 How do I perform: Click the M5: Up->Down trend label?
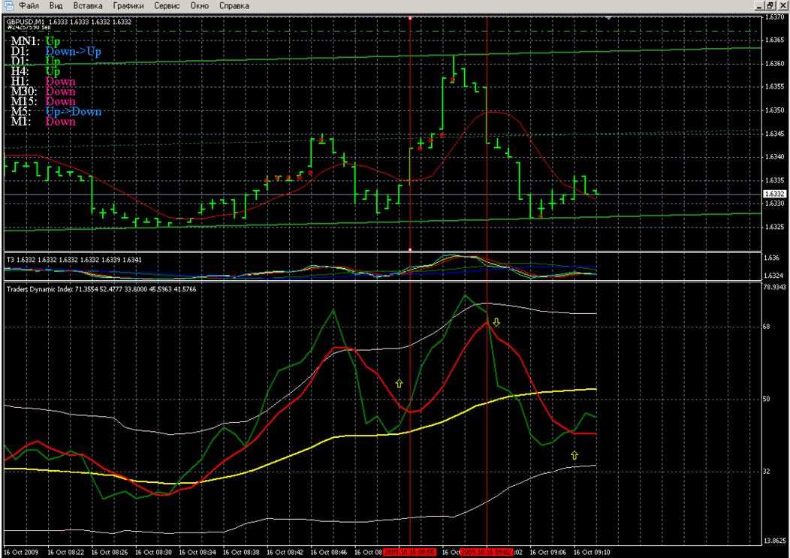(56, 112)
